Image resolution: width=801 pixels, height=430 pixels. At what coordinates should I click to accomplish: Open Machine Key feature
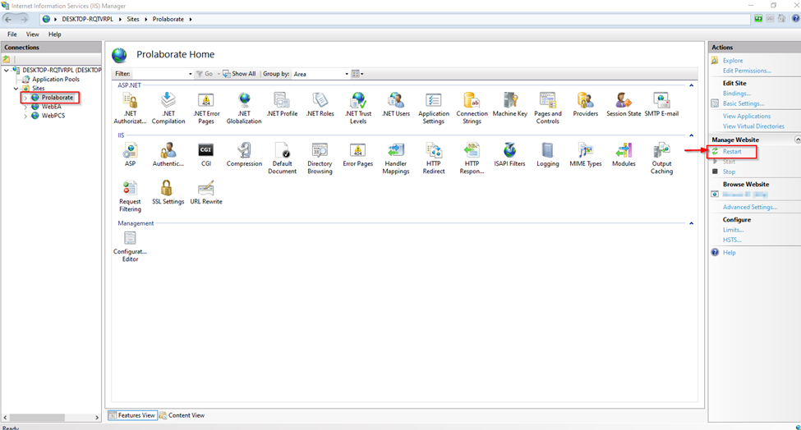coord(510,104)
